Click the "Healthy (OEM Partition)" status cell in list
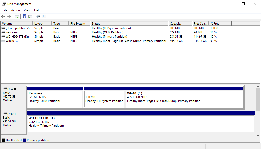 point(108,32)
